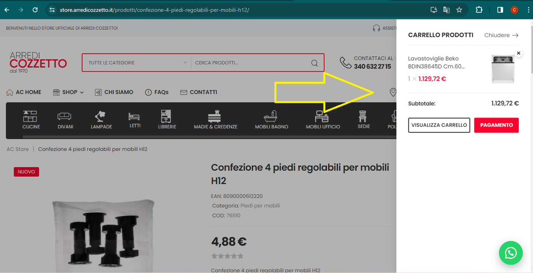Screen dimensions: 533x273
Task: Expand the Tutte le categorie dropdown
Action: 137,63
